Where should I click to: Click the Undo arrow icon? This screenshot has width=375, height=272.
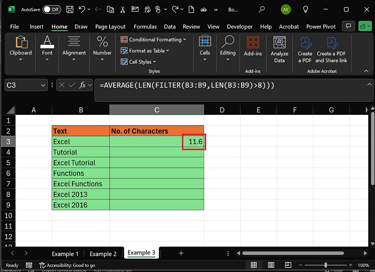pos(82,9)
